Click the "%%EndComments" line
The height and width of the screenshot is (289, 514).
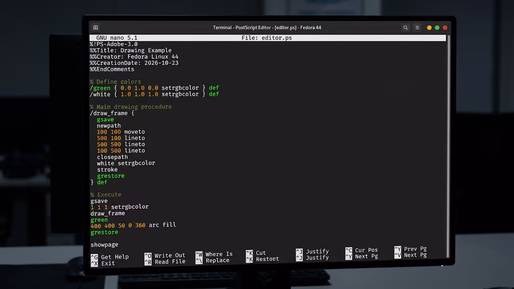click(x=112, y=69)
